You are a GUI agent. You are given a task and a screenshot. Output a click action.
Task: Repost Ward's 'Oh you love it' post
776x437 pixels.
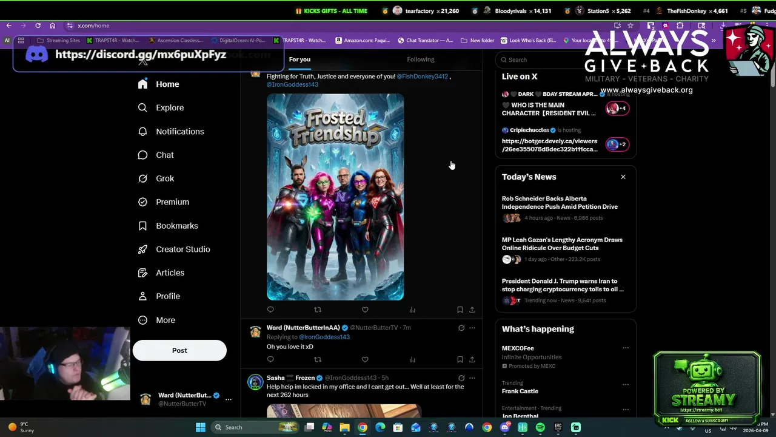pos(318,359)
